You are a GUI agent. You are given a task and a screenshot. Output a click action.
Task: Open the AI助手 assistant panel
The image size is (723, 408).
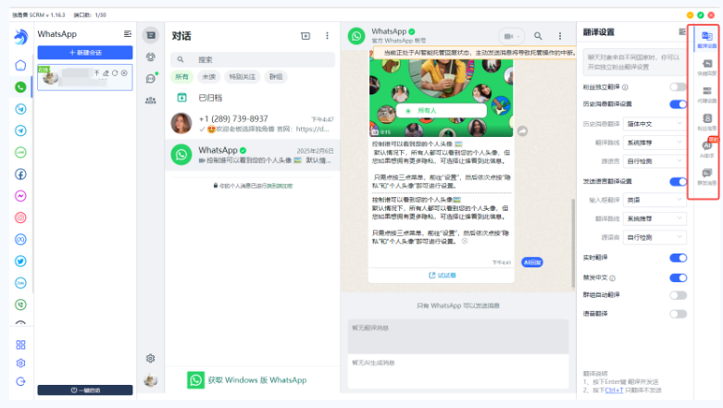706,149
